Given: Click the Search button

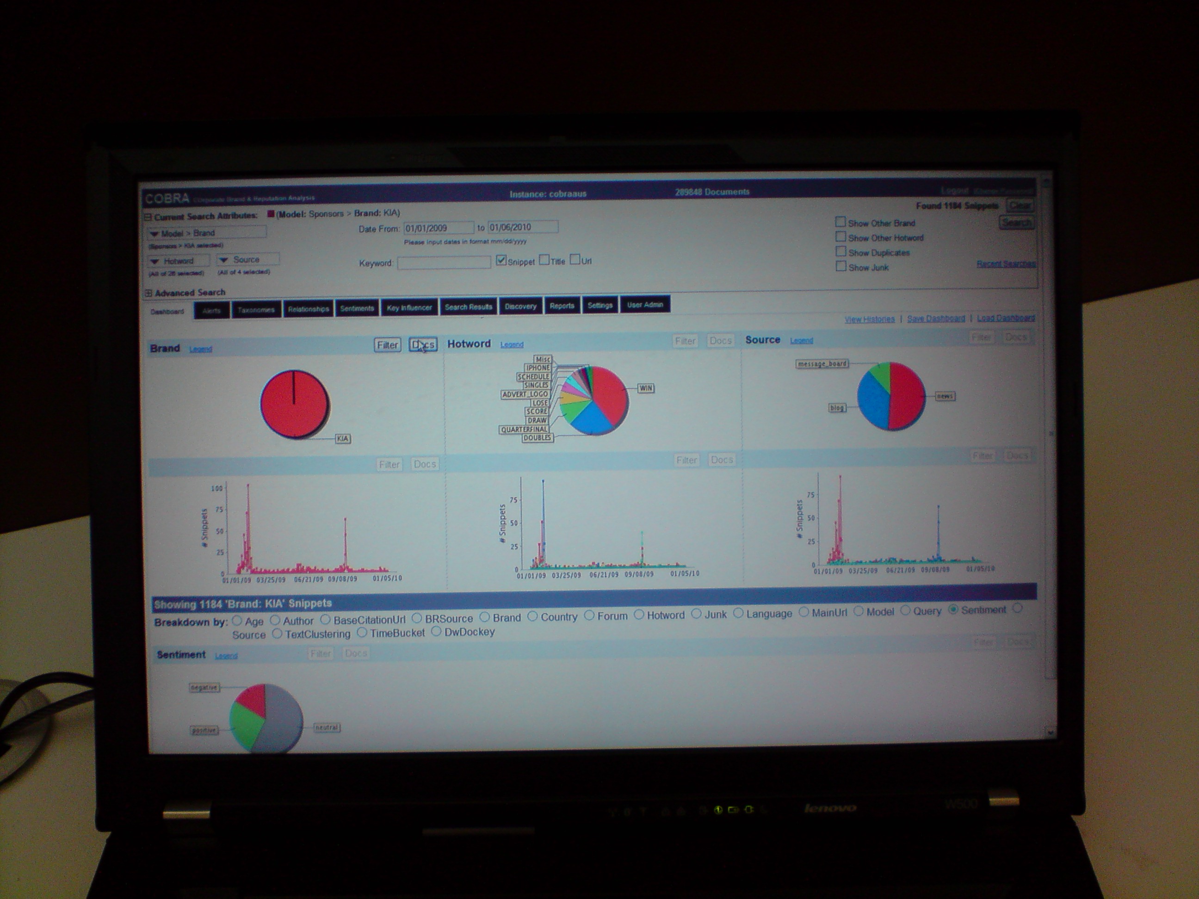Looking at the screenshot, I should pos(1016,223).
